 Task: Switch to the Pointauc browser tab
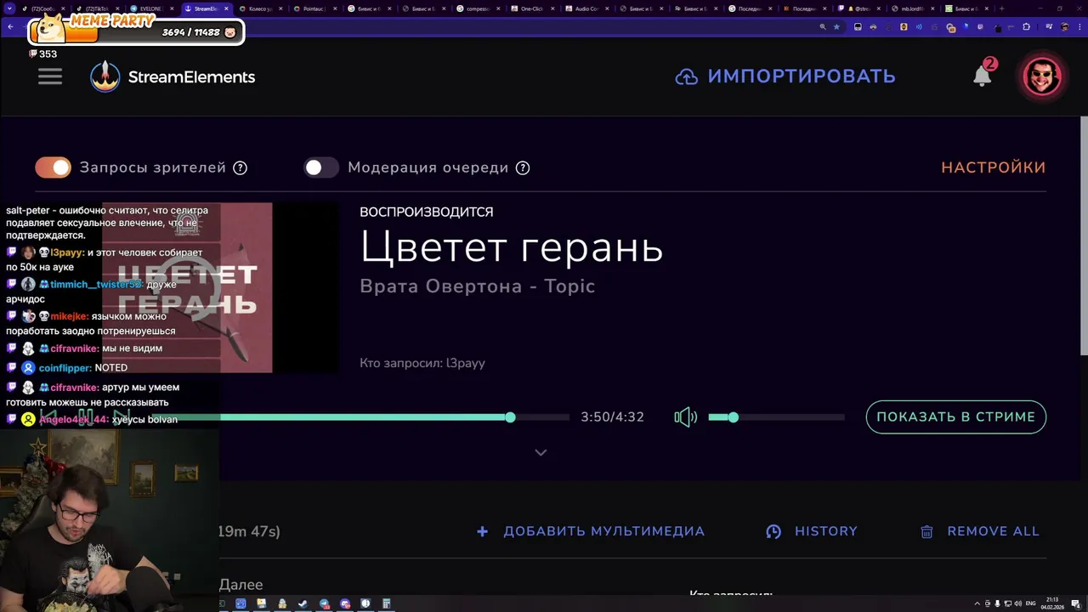pyautogui.click(x=314, y=8)
